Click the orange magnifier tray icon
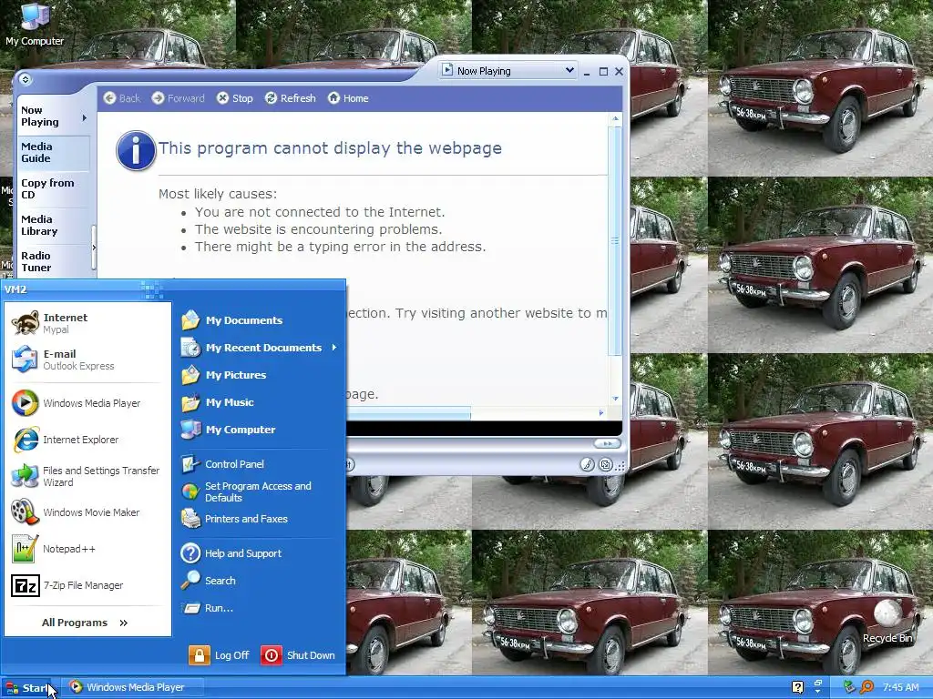 [x=866, y=687]
